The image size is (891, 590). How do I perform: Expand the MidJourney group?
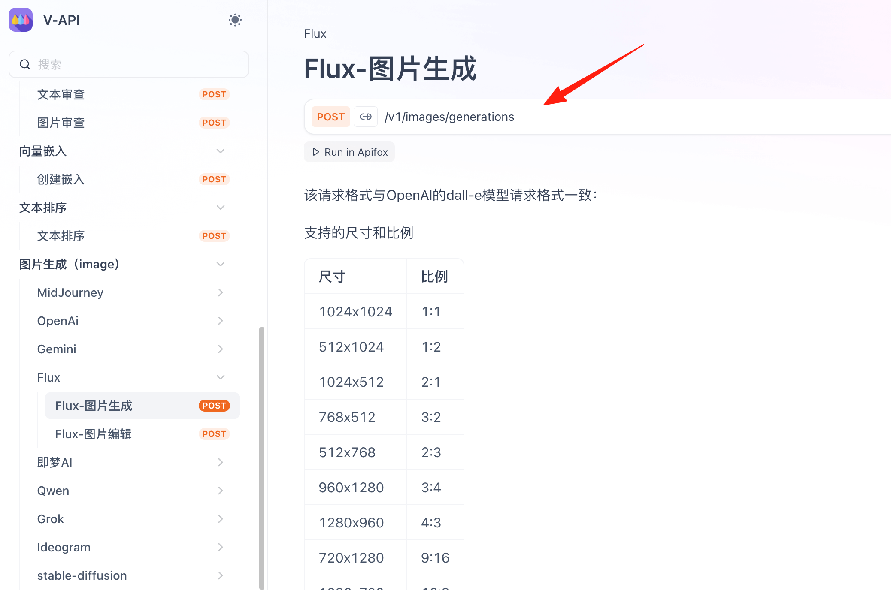(x=221, y=292)
